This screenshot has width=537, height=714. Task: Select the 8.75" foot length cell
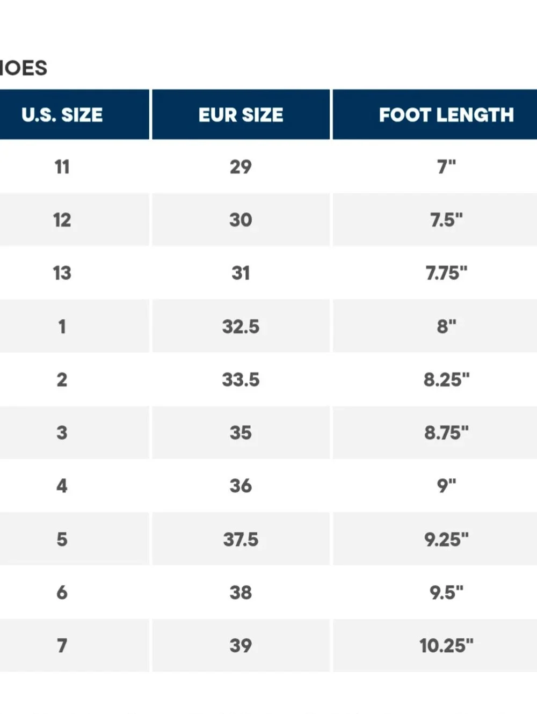pyautogui.click(x=435, y=432)
